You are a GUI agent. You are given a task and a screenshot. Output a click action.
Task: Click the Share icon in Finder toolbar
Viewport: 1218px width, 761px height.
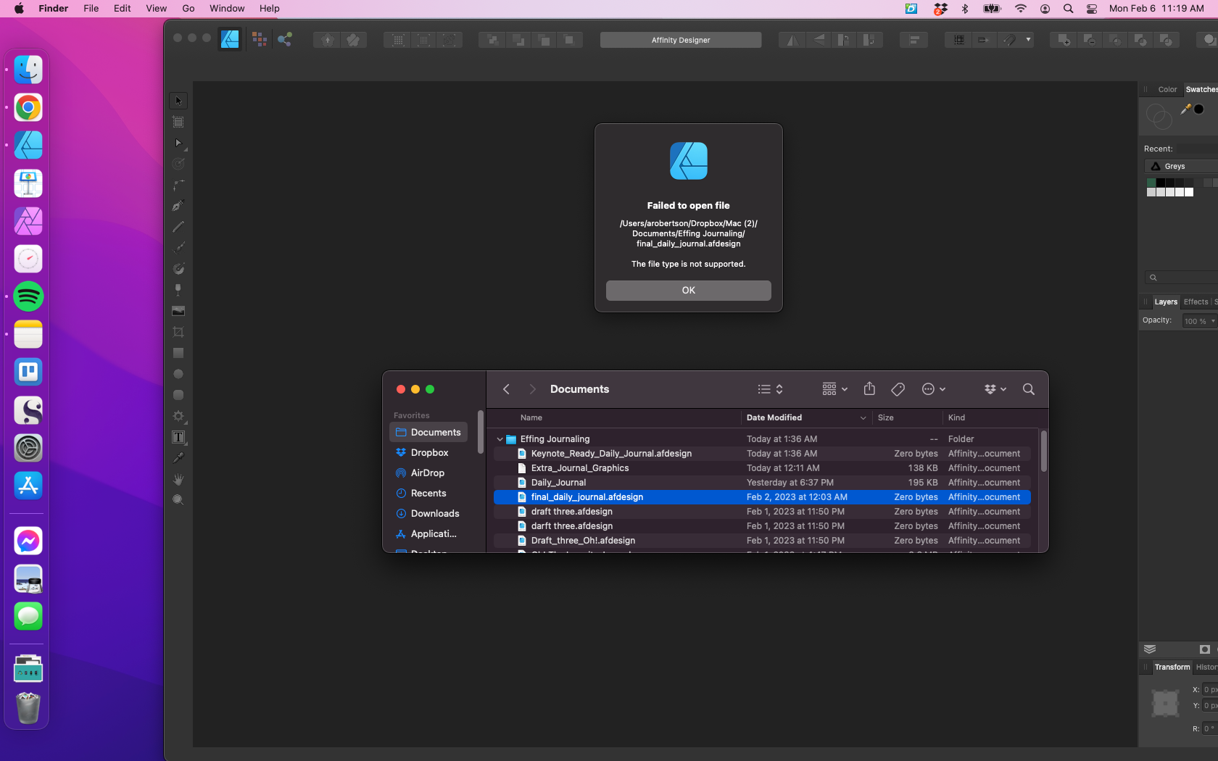click(869, 389)
